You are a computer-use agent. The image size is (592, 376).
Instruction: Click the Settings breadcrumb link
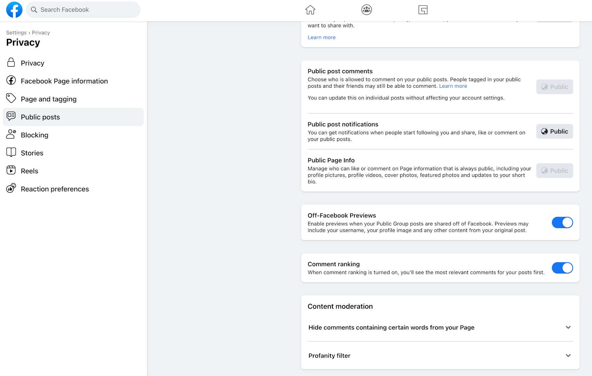click(16, 33)
